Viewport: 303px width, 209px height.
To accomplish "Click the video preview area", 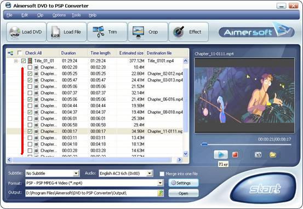I will (244, 95).
